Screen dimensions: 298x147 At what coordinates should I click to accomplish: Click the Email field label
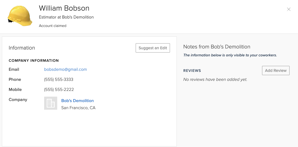(x=14, y=69)
